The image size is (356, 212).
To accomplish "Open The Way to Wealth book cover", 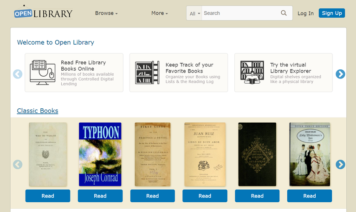I will click(48, 154).
